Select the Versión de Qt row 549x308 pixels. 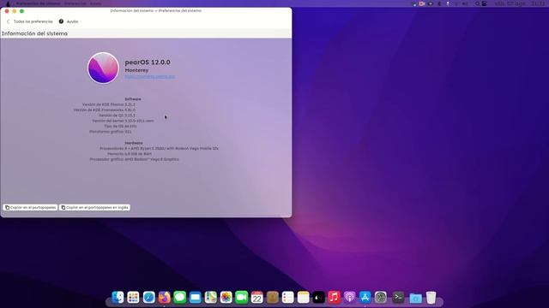[117, 115]
